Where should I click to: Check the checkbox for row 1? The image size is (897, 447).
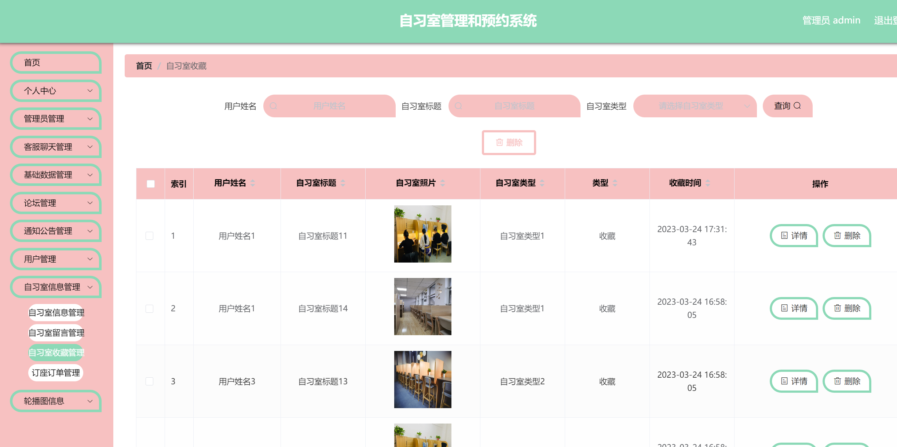pos(149,236)
